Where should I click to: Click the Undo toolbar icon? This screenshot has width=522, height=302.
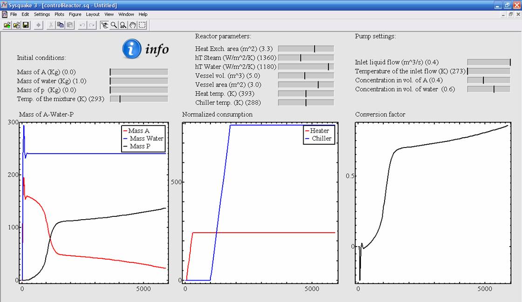(x=82, y=25)
